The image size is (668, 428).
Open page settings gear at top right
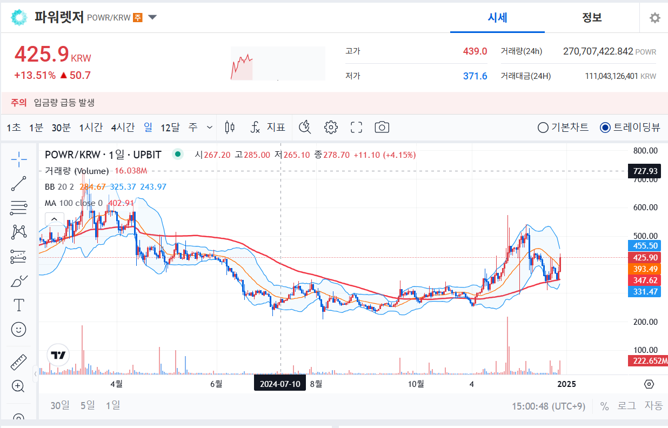[654, 18]
